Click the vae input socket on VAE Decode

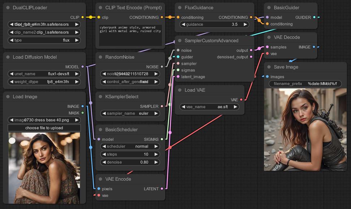(267, 54)
